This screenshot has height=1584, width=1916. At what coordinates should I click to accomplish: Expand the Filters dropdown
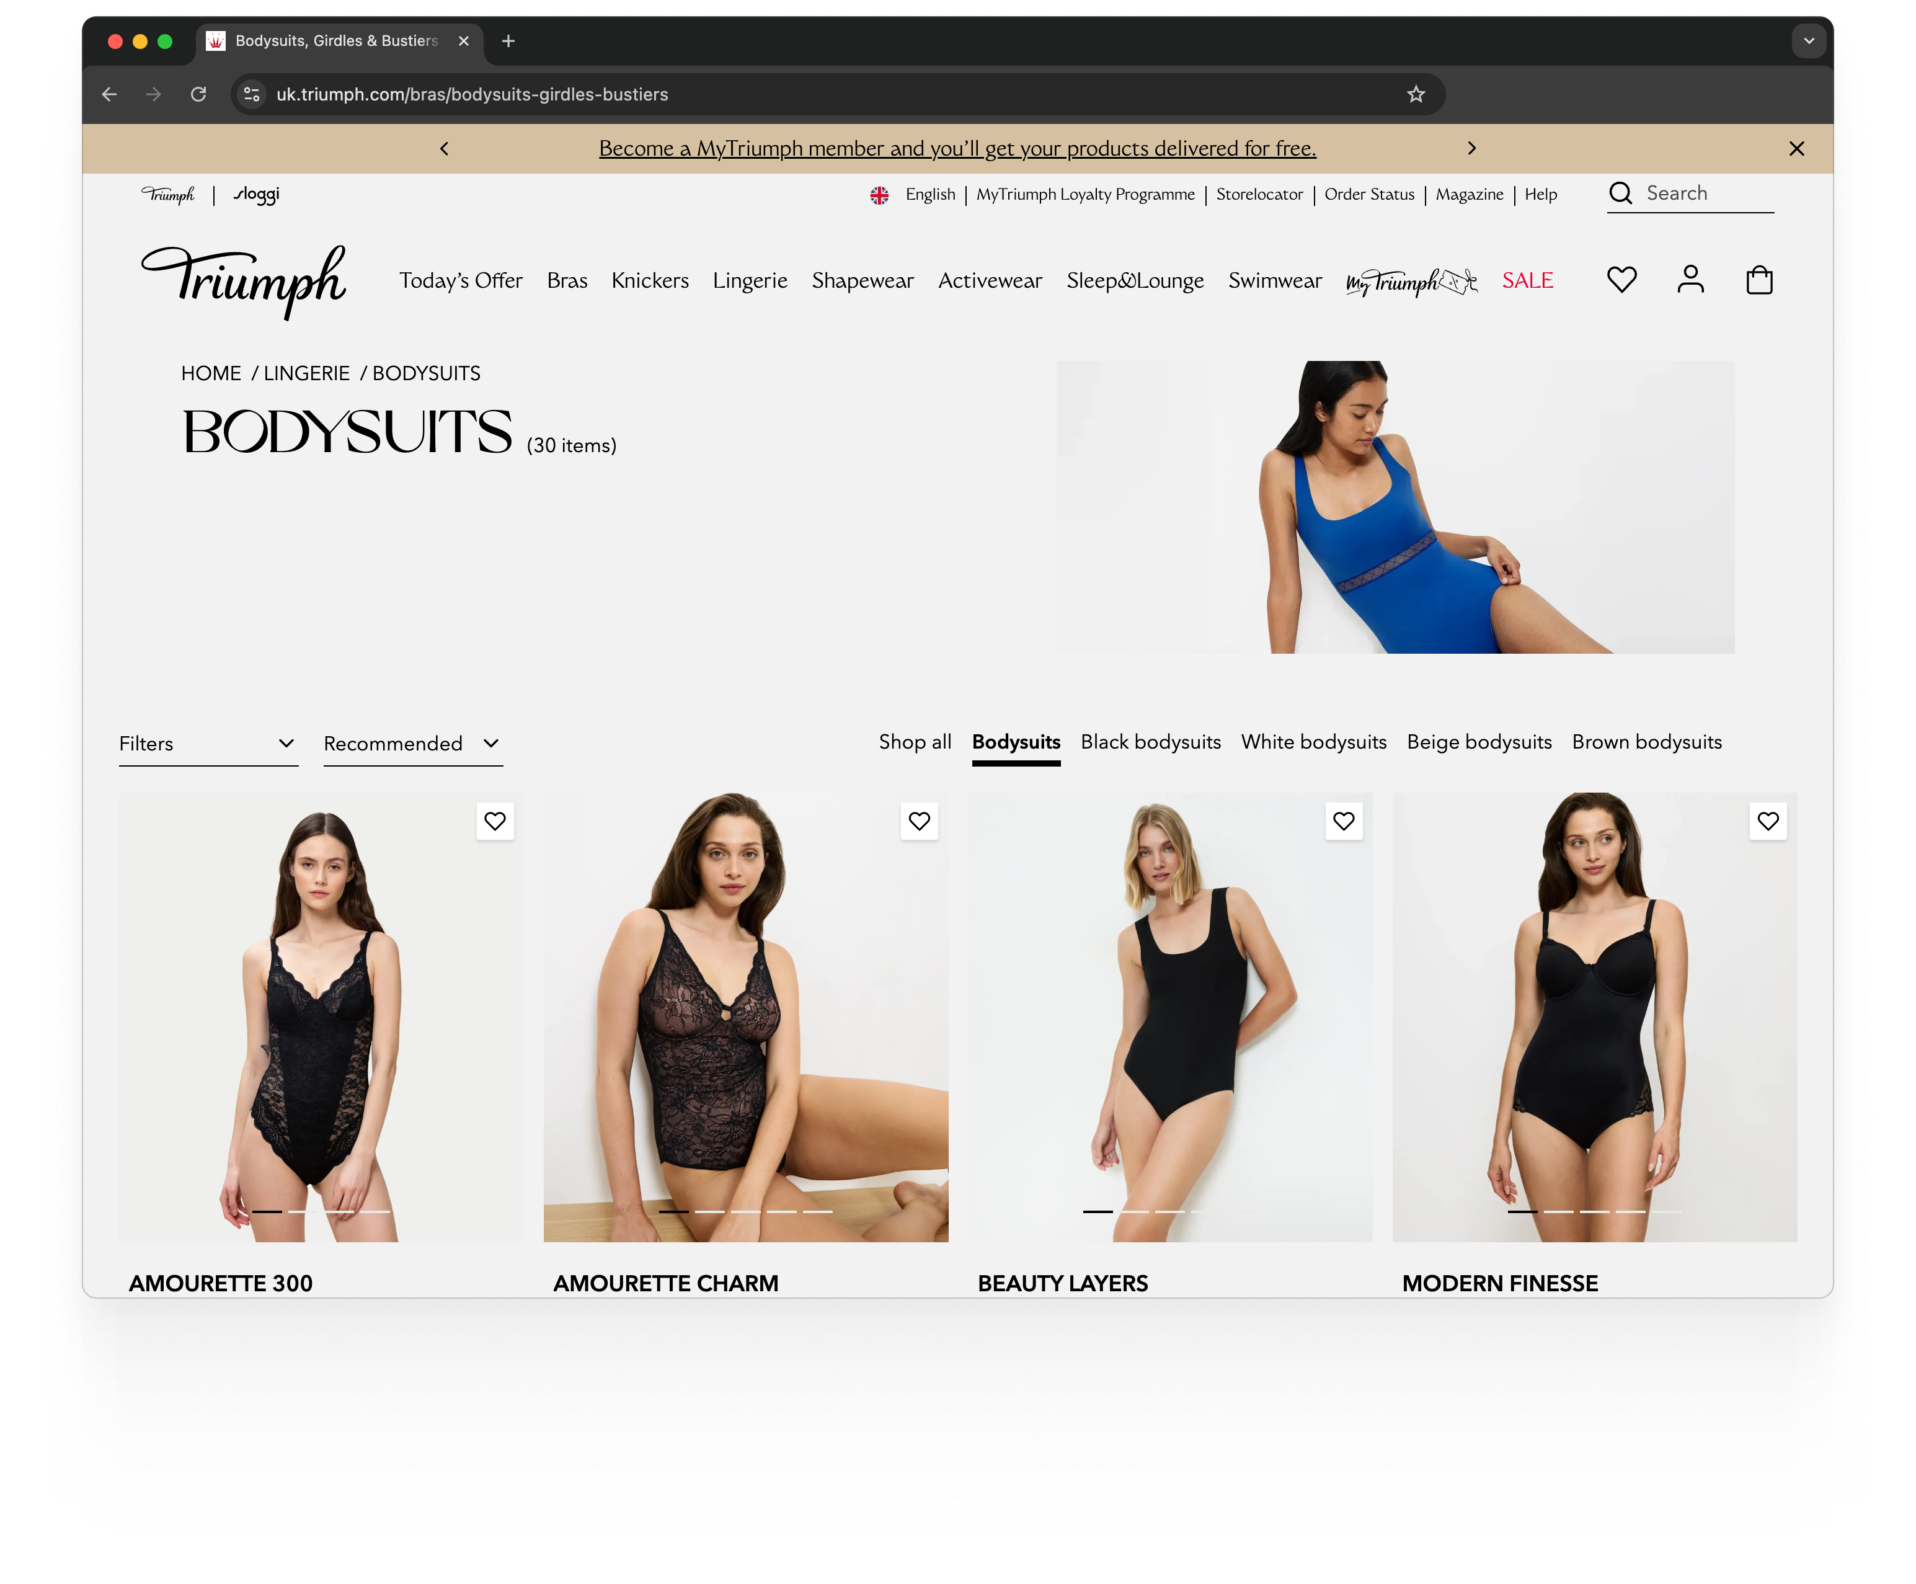point(209,744)
